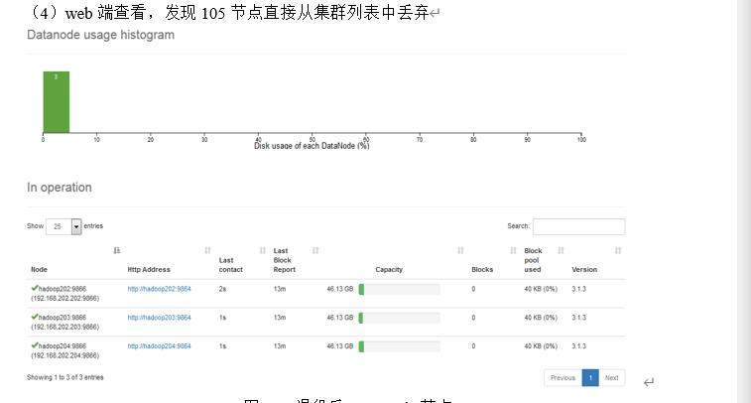Sort the Blocks column via arrow icon
Image resolution: width=751 pixels, height=403 pixels.
click(x=514, y=249)
